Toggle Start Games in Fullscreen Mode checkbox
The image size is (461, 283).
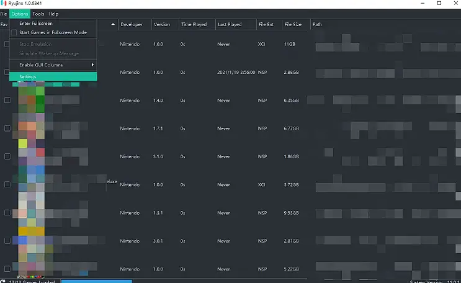pos(14,32)
